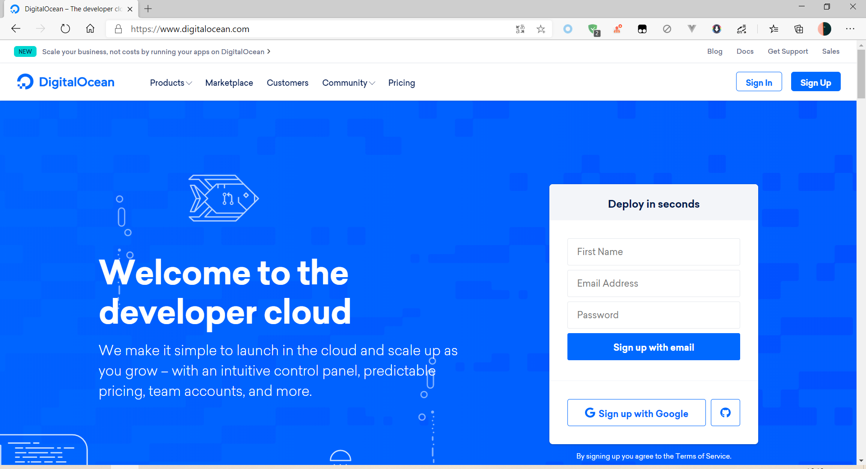This screenshot has width=866, height=469.
Task: Click the Sign In button
Action: (x=759, y=82)
